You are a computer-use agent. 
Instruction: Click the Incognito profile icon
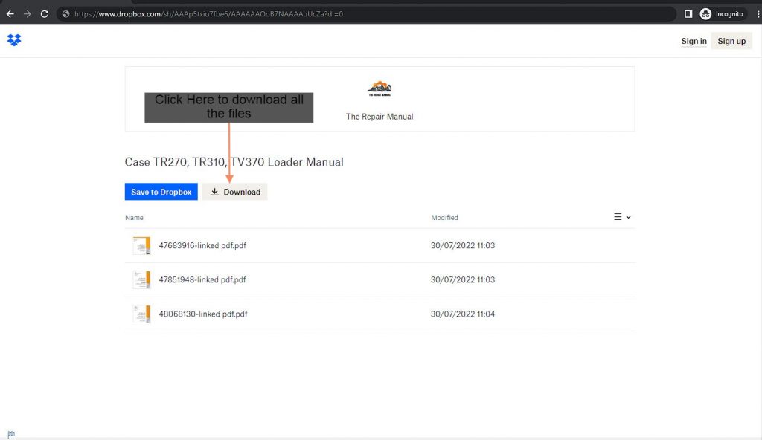pyautogui.click(x=705, y=13)
